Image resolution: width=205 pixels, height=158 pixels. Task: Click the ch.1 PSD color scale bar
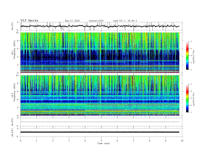[187, 56]
